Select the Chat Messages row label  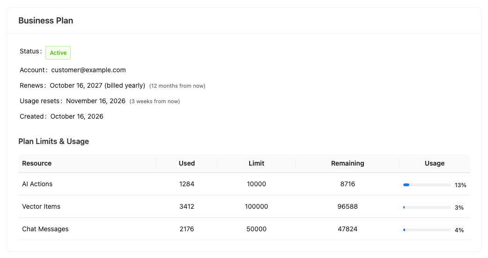(x=45, y=229)
